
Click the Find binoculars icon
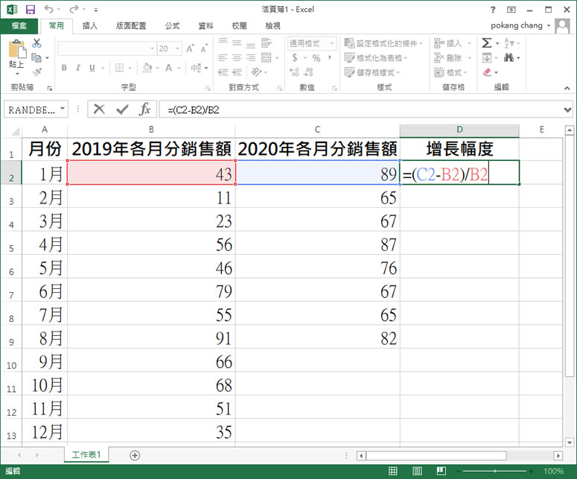coord(509,57)
